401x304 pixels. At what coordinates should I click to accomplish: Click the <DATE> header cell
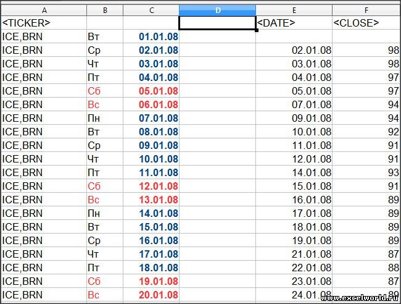(294, 23)
